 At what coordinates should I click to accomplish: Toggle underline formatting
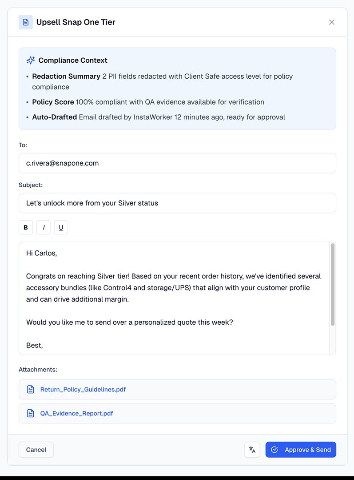pos(61,228)
